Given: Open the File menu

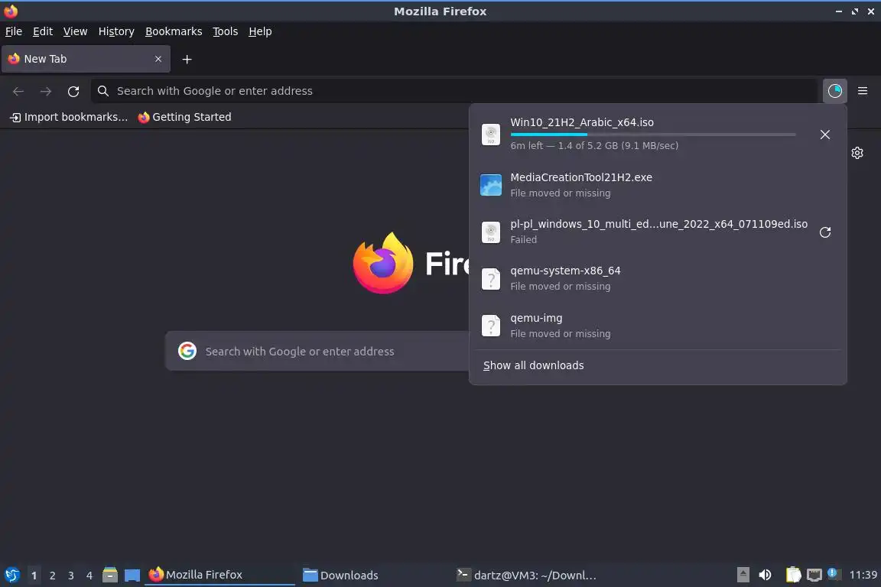Looking at the screenshot, I should 14,31.
